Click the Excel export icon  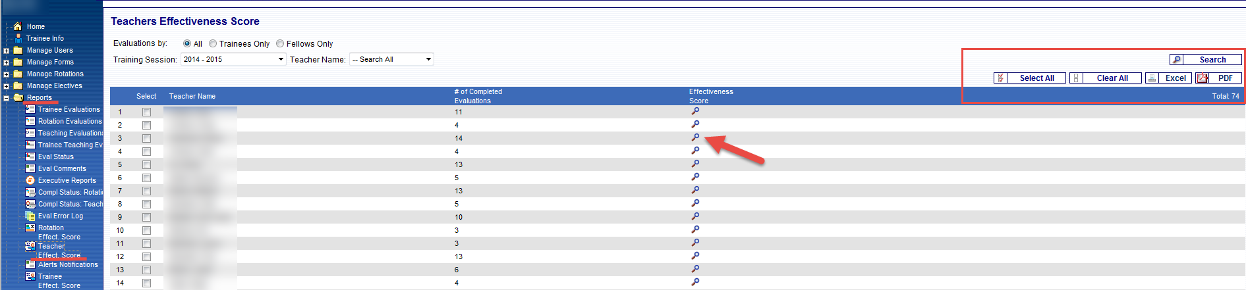(x=1152, y=78)
